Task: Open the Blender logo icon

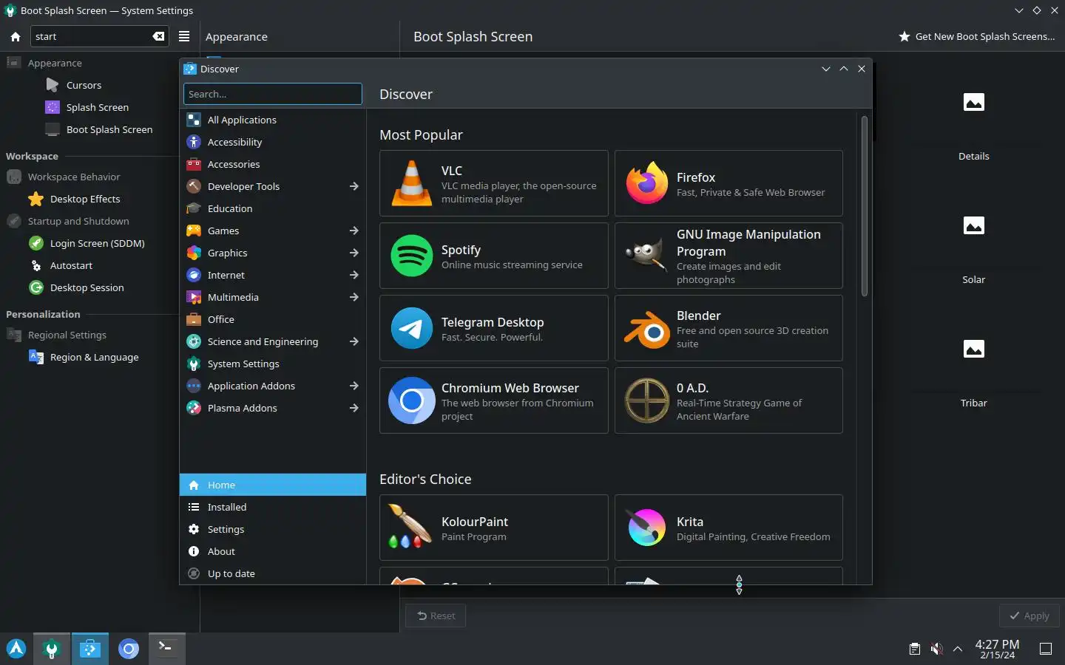Action: tap(647, 330)
